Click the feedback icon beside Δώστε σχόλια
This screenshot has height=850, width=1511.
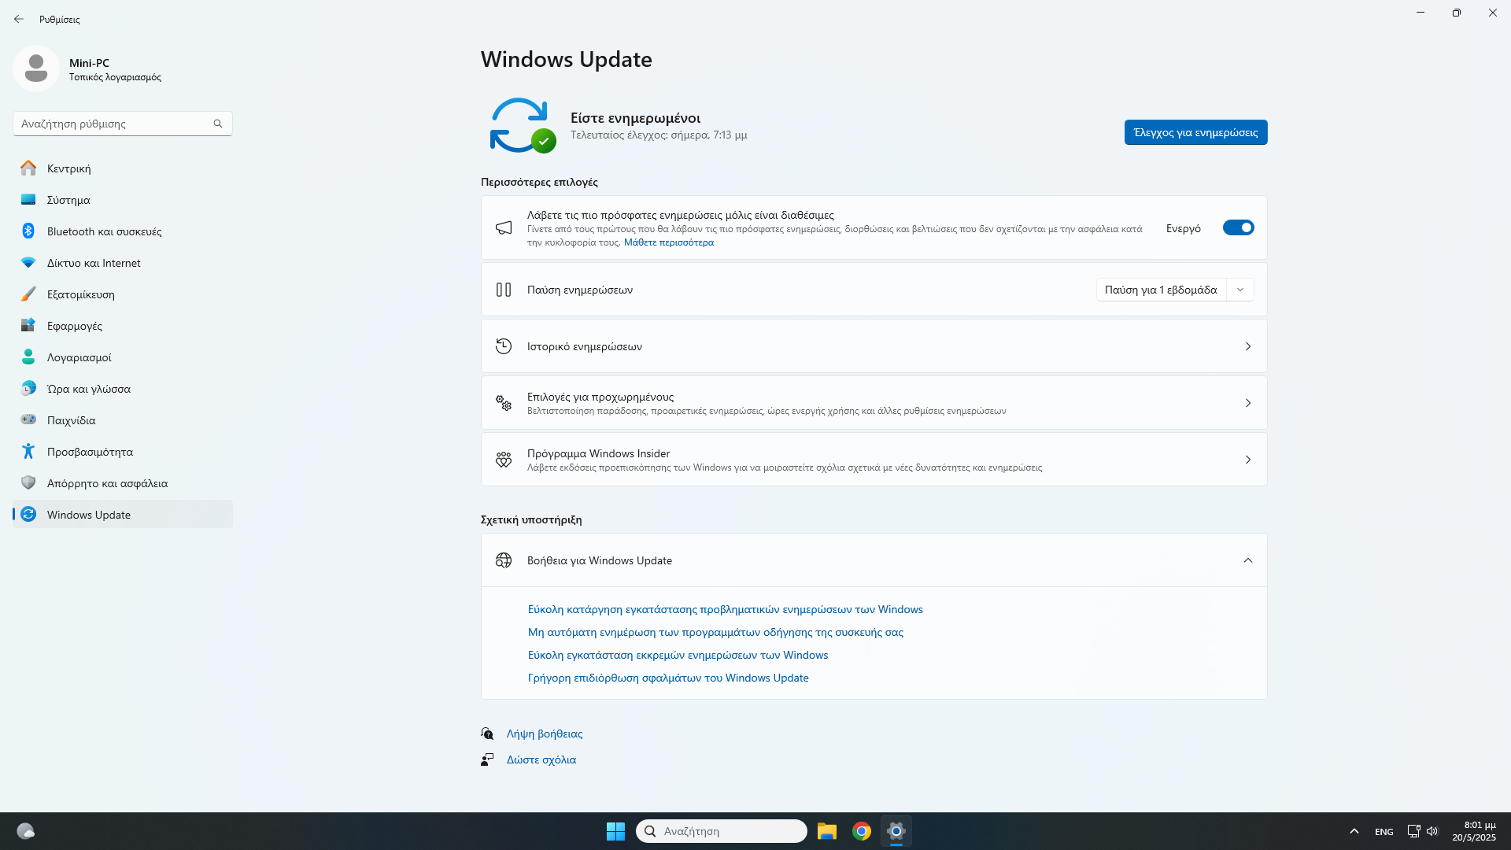pos(487,759)
